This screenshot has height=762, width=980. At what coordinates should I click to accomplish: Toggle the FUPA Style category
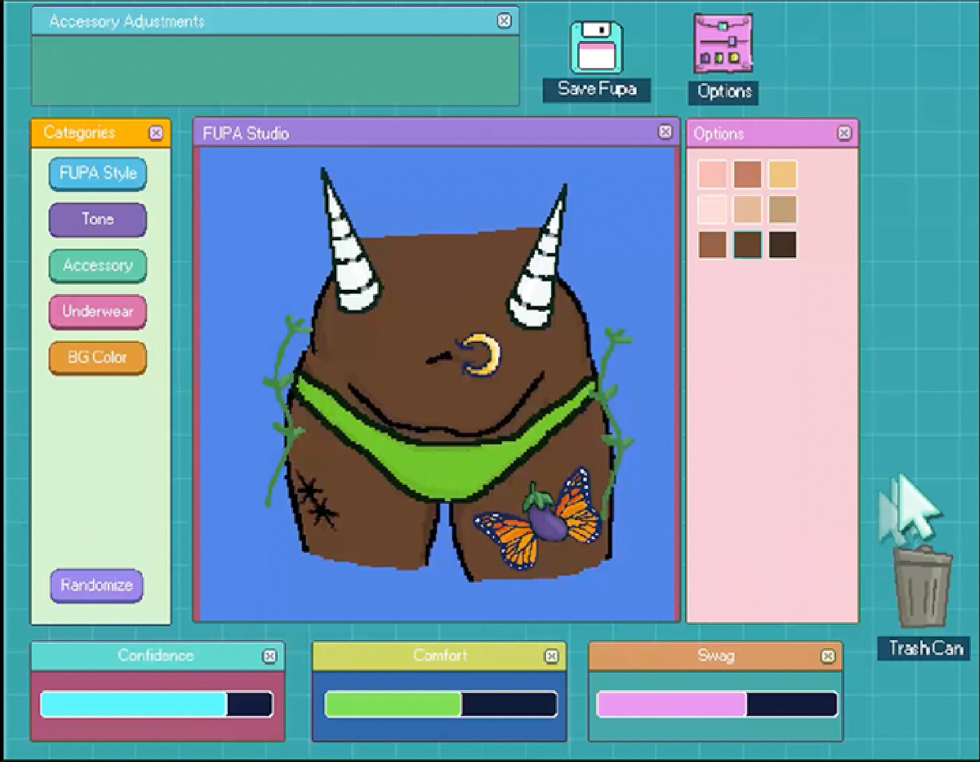tap(97, 174)
